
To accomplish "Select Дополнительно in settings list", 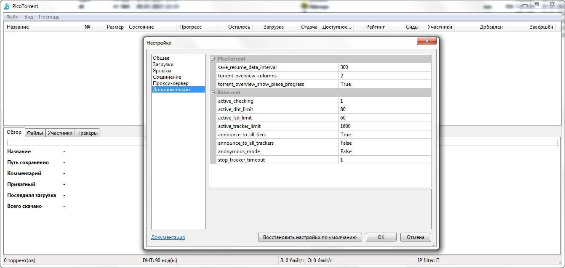I will tap(179, 90).
